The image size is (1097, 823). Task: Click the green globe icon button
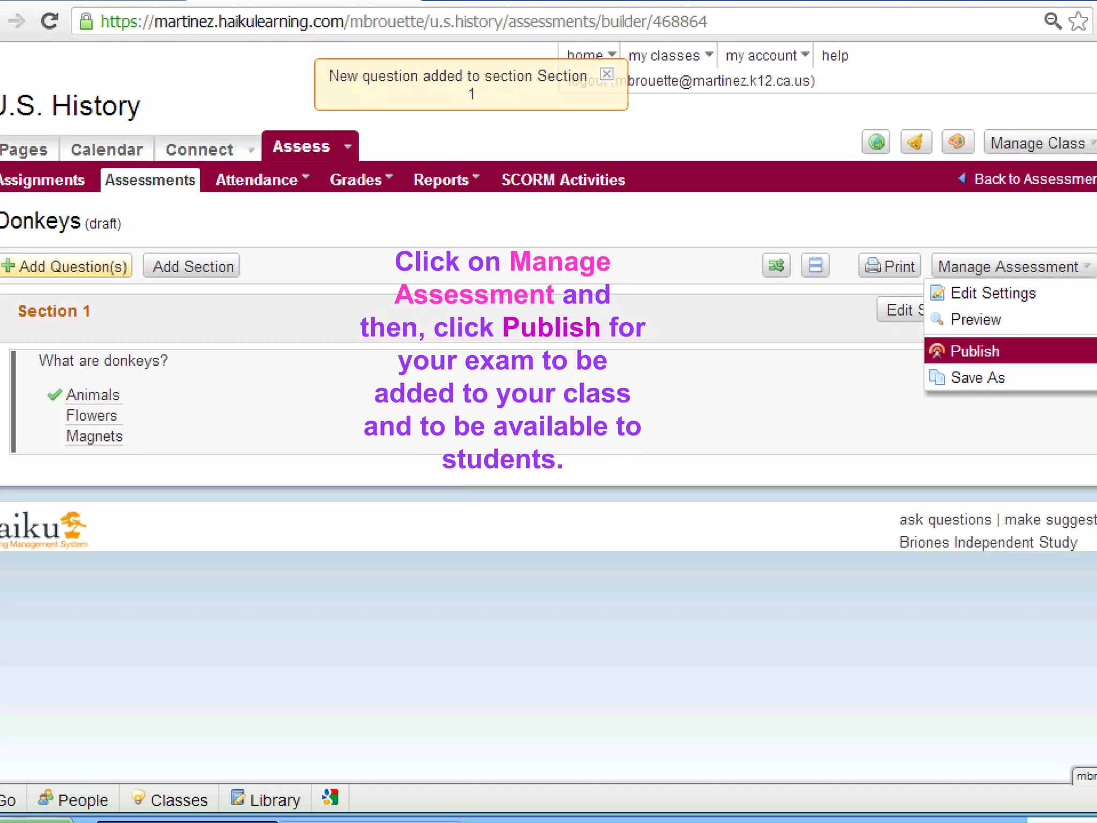[x=876, y=142]
